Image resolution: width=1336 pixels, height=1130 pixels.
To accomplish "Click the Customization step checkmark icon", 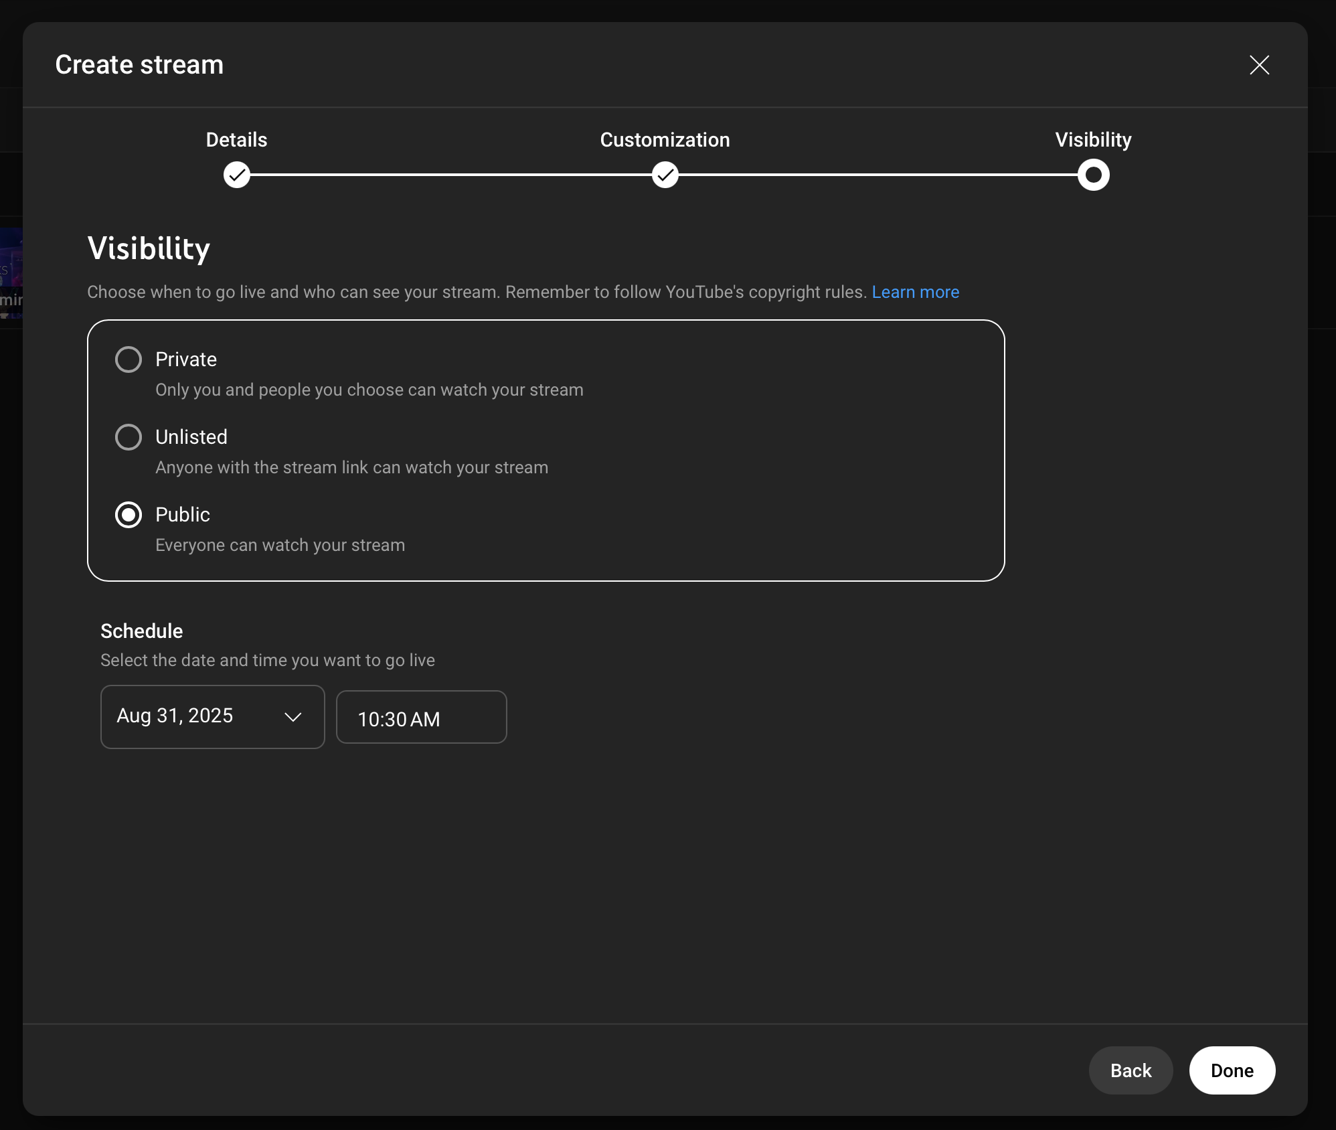I will (x=665, y=175).
